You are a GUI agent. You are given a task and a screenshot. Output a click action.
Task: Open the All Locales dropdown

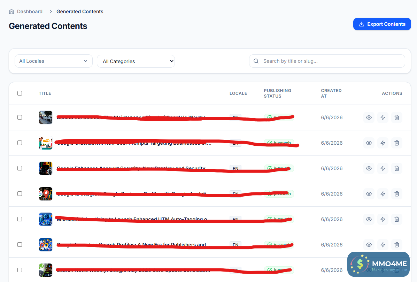pos(53,61)
